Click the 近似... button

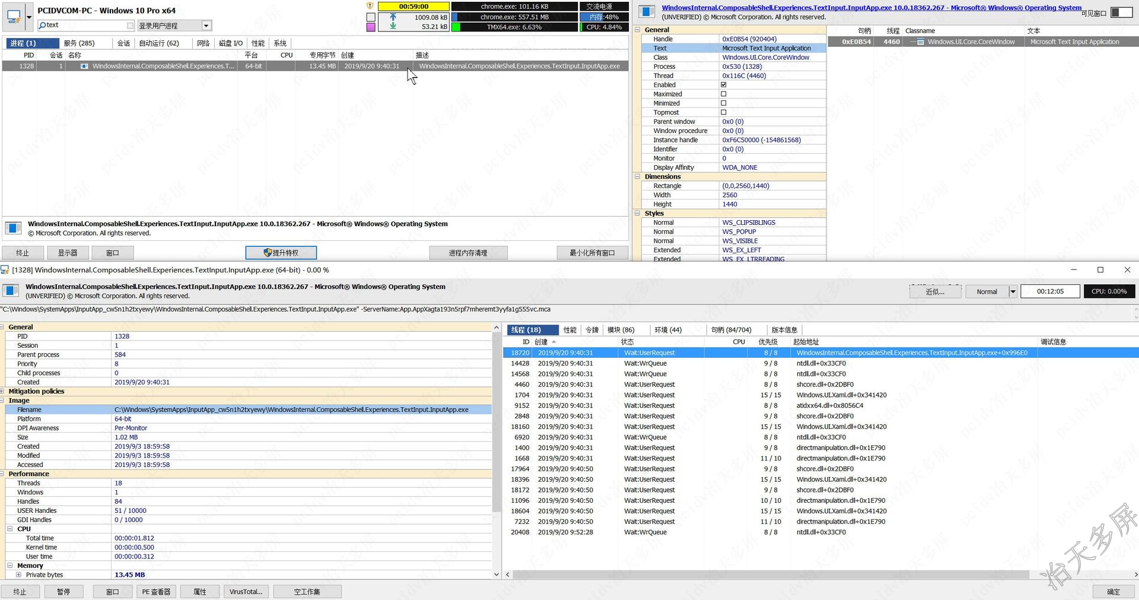coord(935,292)
